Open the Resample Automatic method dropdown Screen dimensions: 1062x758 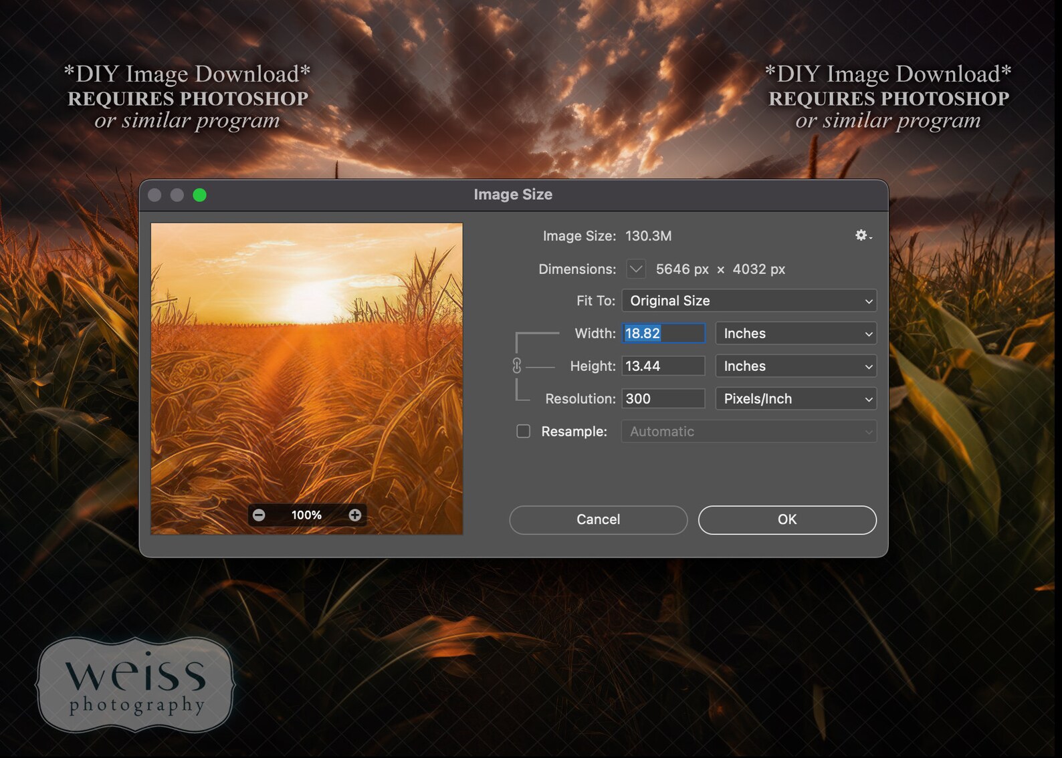tap(749, 431)
